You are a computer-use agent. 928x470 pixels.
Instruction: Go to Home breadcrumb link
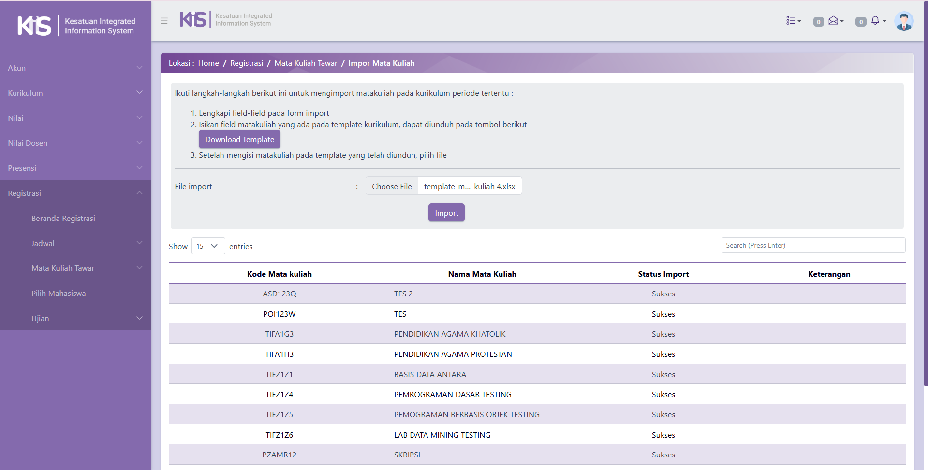(208, 63)
